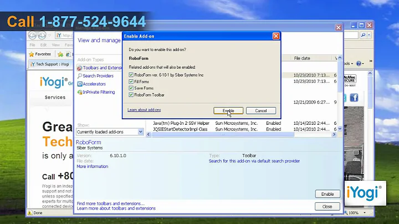Open the search provider dropdown arrow
399x224 pixels.
click(369, 35)
